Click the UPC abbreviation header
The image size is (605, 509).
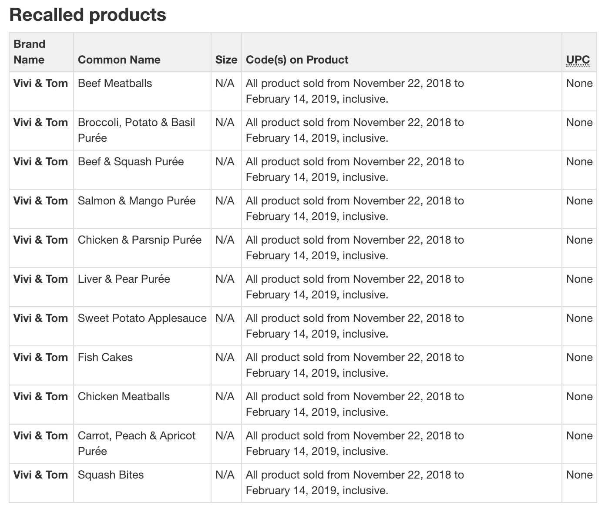(x=578, y=60)
